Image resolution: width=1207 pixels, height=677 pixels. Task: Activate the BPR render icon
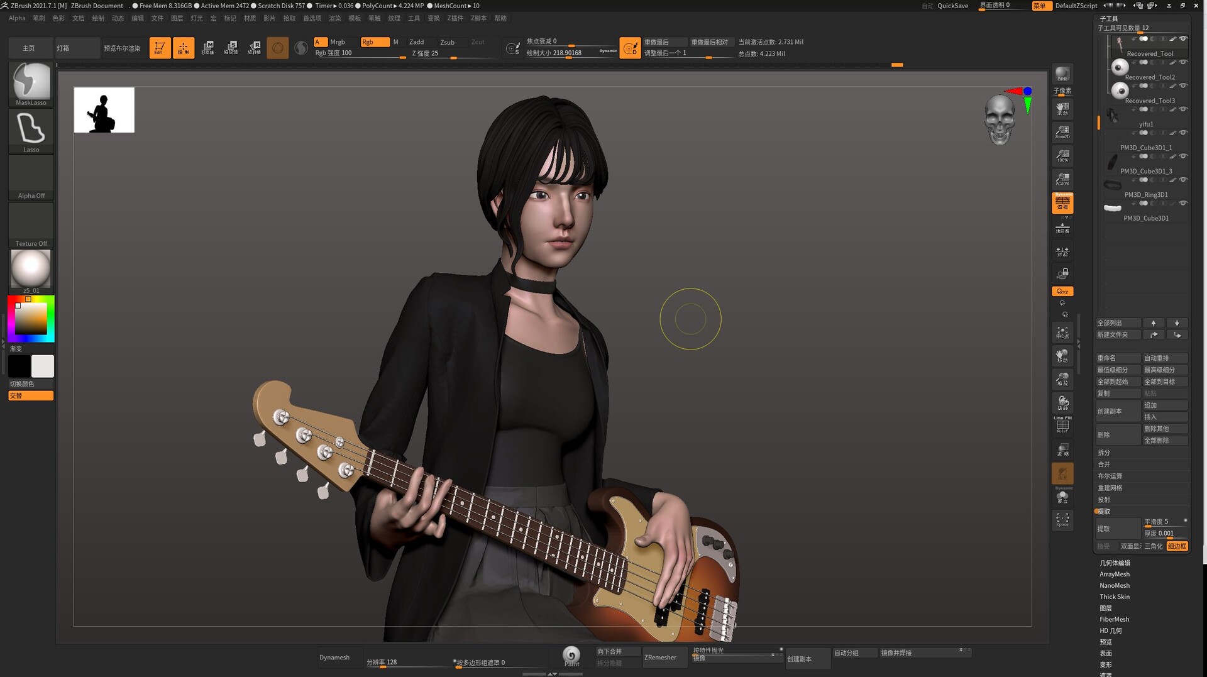pos(1062,74)
